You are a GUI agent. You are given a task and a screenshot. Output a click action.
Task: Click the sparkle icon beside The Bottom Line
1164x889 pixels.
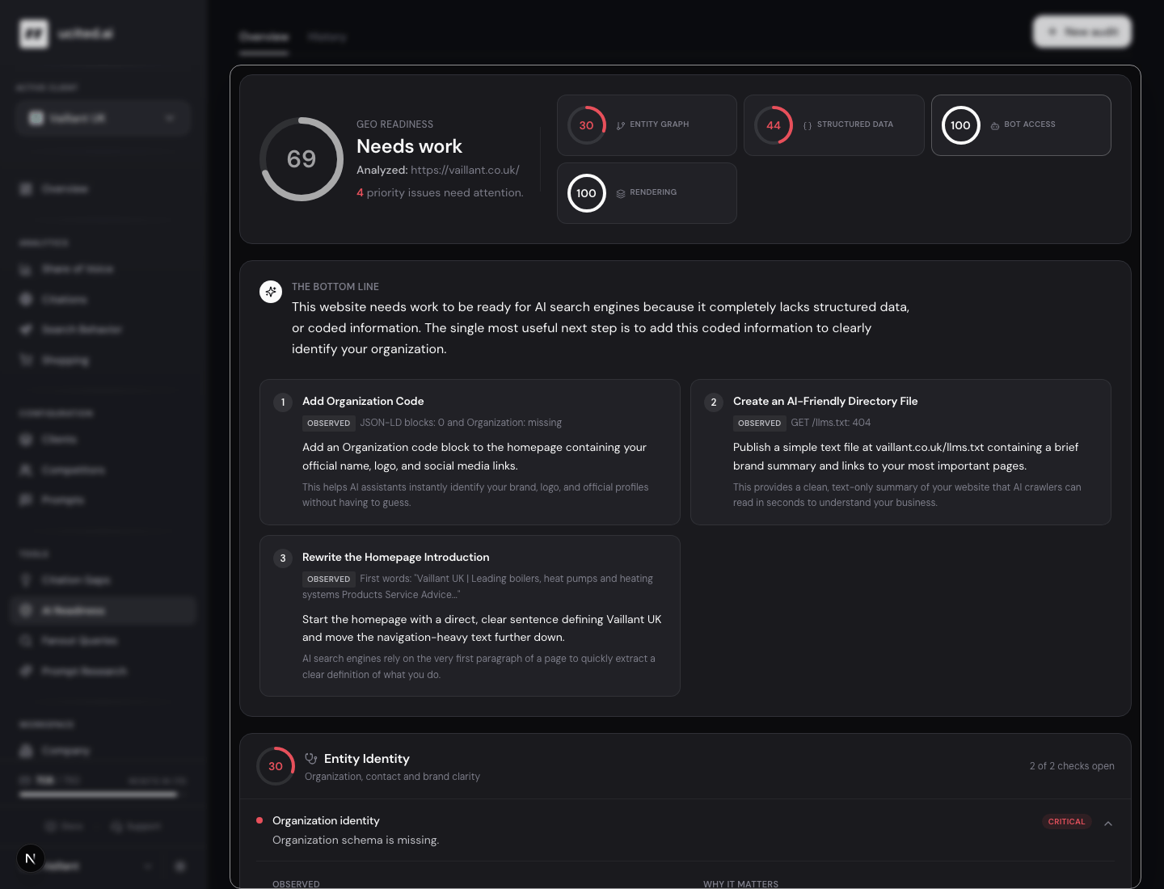271,292
